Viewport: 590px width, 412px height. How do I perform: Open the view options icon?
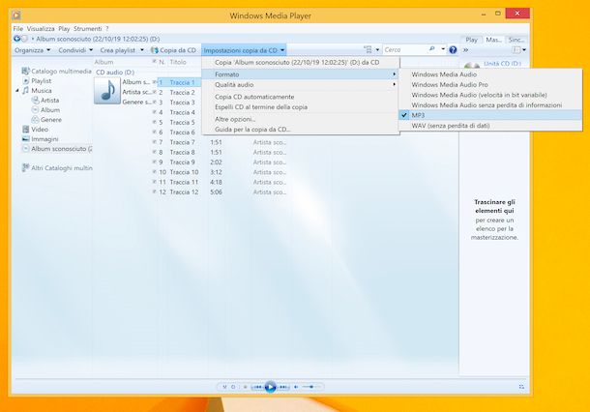pos(368,49)
